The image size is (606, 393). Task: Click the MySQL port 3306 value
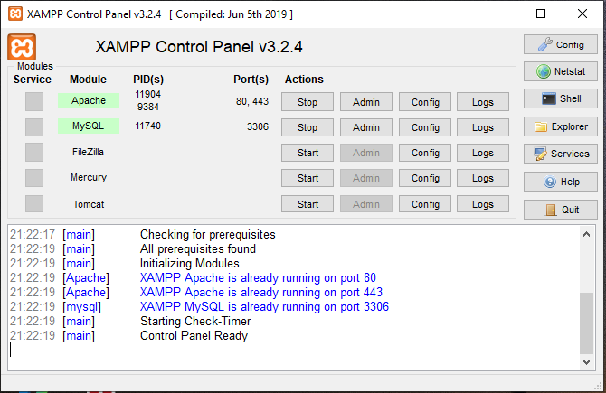[x=258, y=126]
